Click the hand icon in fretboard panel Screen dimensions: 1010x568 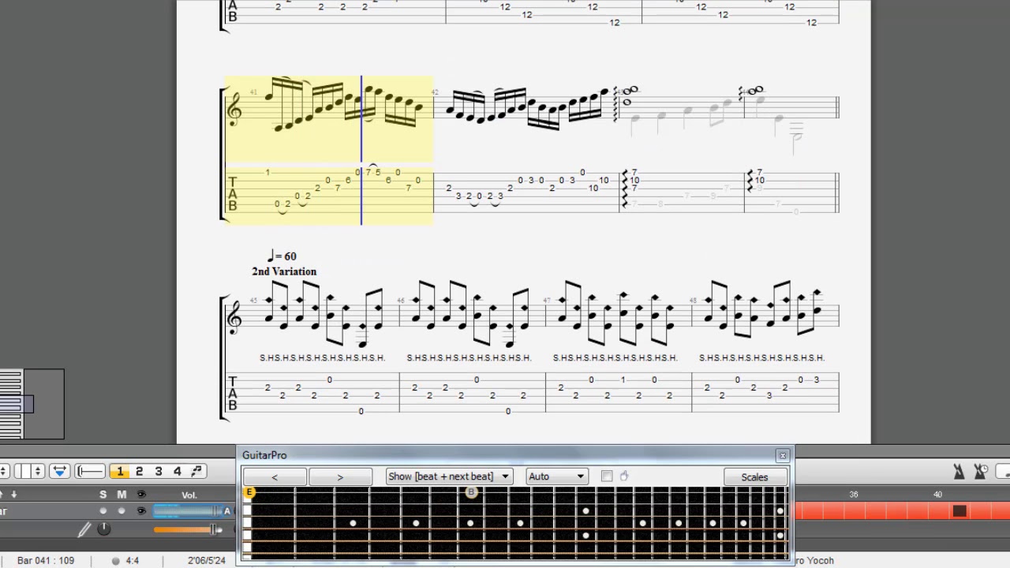[624, 476]
